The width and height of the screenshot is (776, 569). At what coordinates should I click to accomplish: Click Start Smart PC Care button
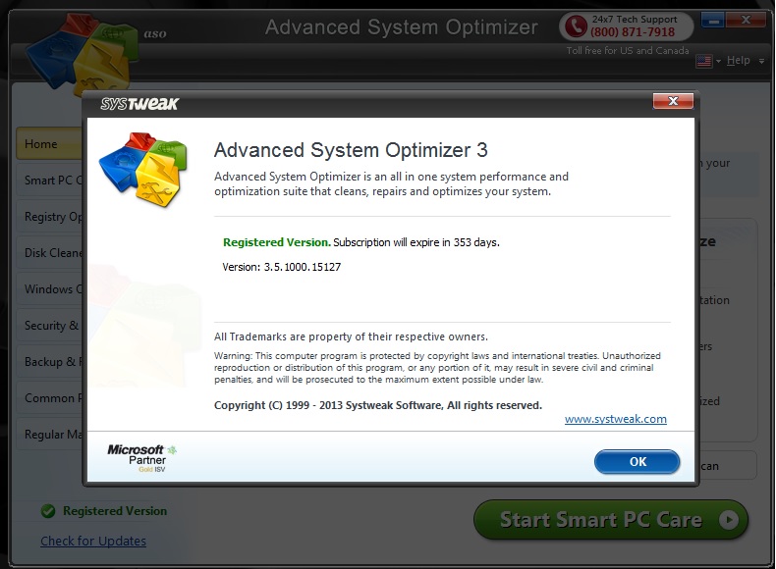611,520
